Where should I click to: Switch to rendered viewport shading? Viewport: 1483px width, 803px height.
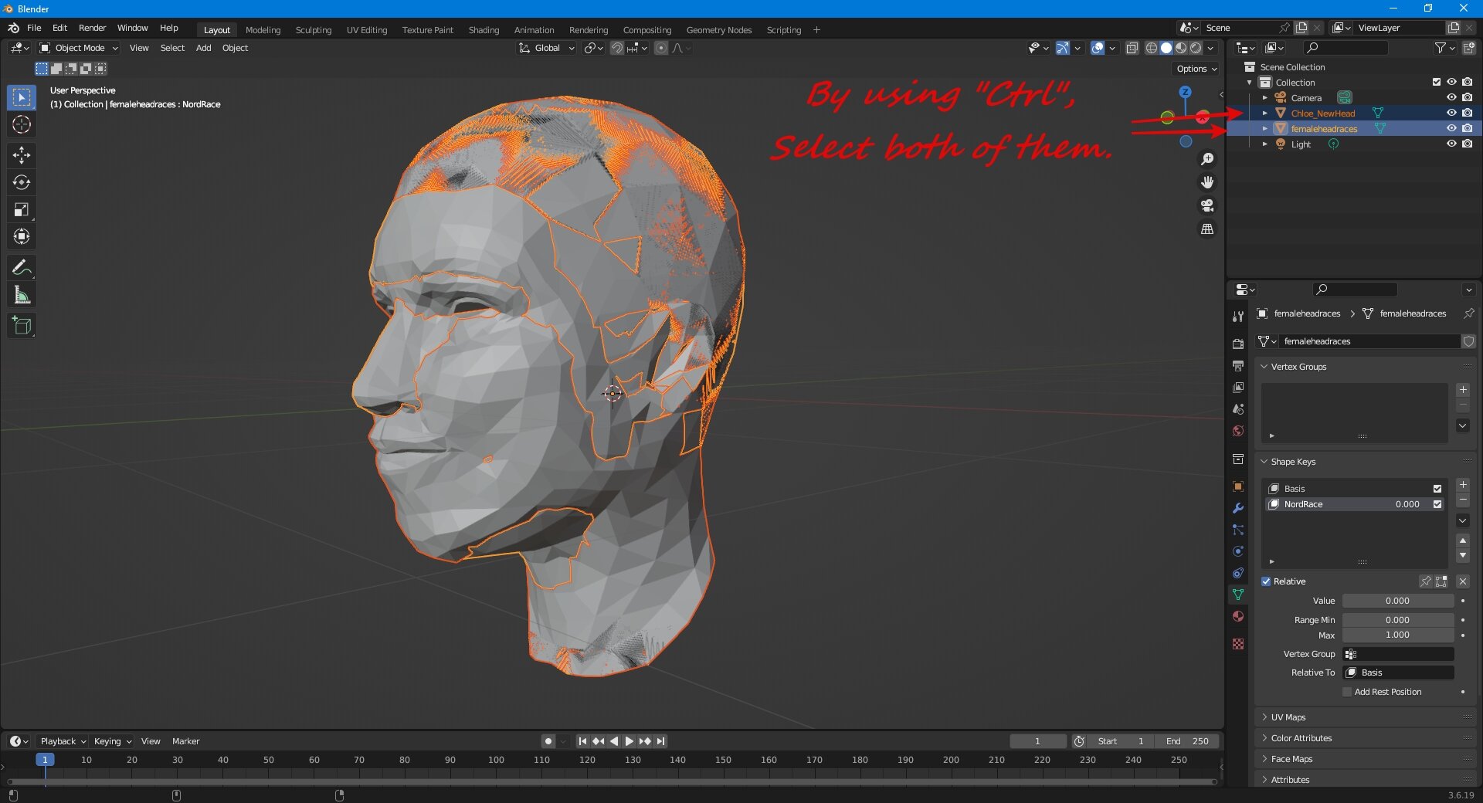(x=1196, y=48)
